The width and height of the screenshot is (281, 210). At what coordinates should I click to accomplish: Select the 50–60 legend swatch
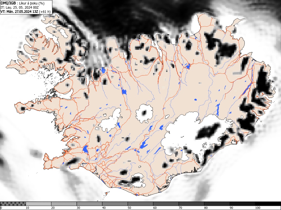(140, 204)
